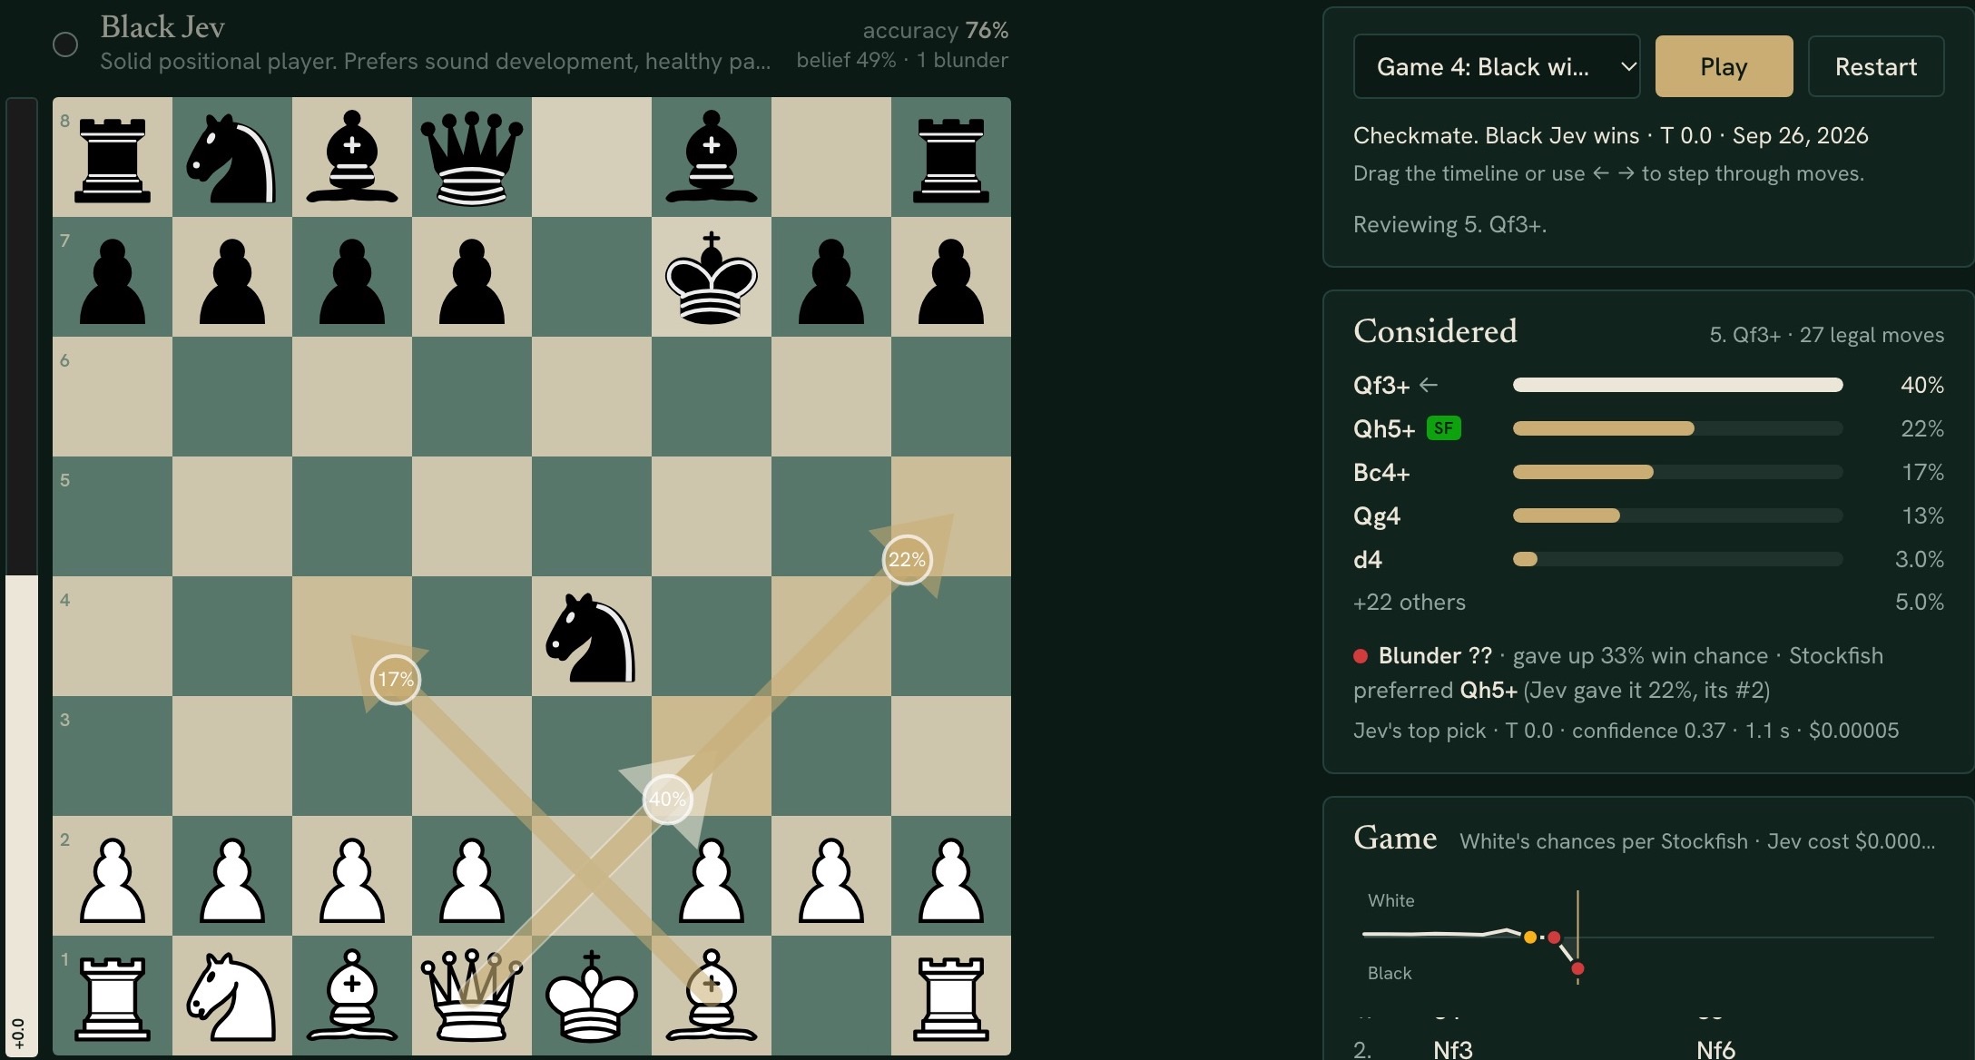
Task: Click the black knight on b8
Action: click(x=231, y=157)
